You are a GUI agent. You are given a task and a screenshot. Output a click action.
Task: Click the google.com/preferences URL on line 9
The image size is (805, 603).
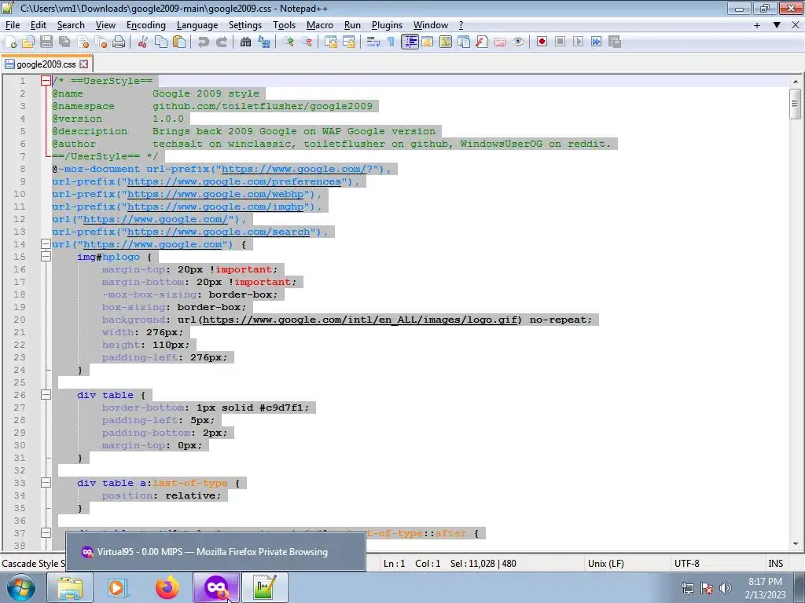coord(233,181)
